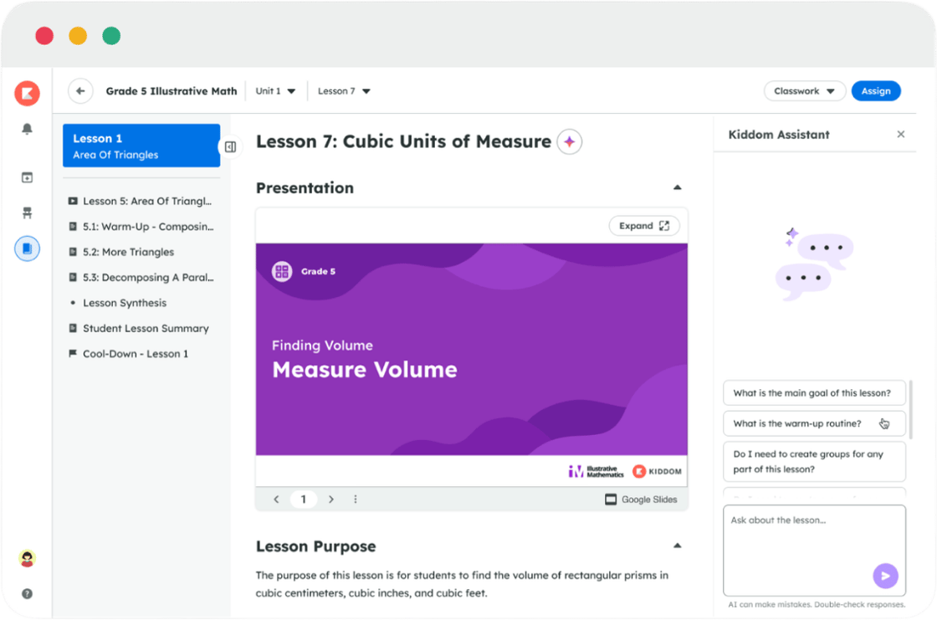Image resolution: width=937 pixels, height=620 pixels.
Task: Click the yellow window minimize dot
Action: (78, 36)
